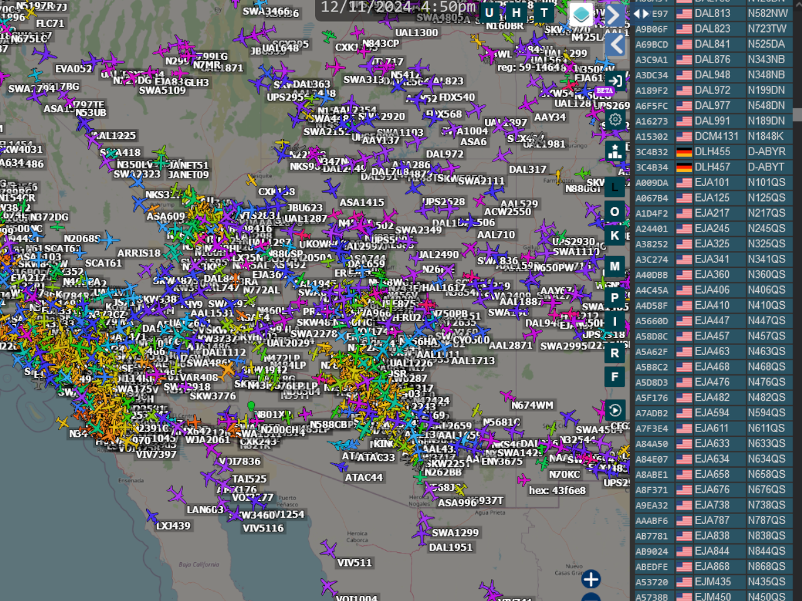Select EJA125 in the aircraft list
Image resolution: width=802 pixels, height=601 pixels.
click(x=712, y=198)
